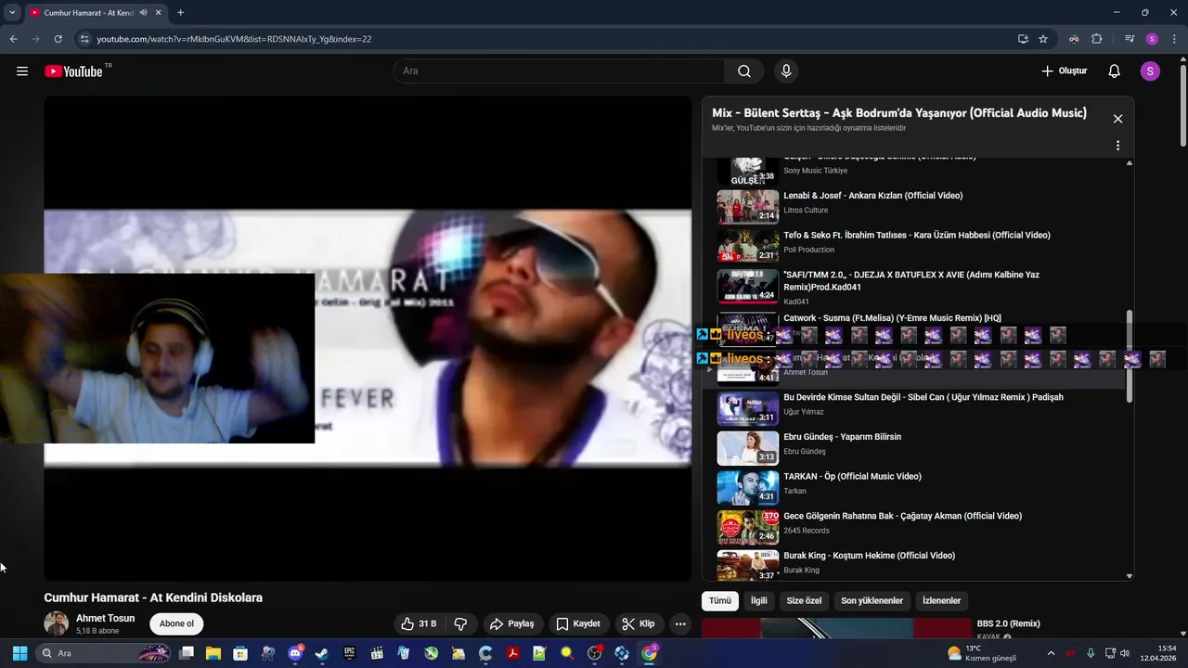Open Chrome three-dot menu
The image size is (1188, 668).
(x=1173, y=39)
